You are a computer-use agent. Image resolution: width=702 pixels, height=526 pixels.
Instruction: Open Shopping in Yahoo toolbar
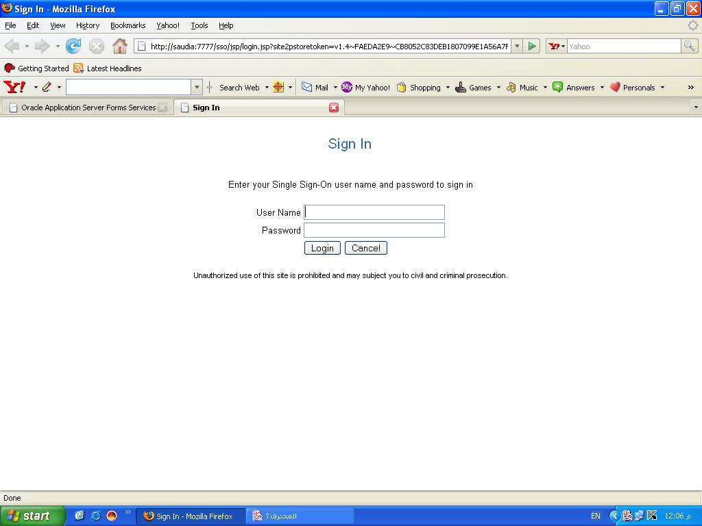click(418, 88)
